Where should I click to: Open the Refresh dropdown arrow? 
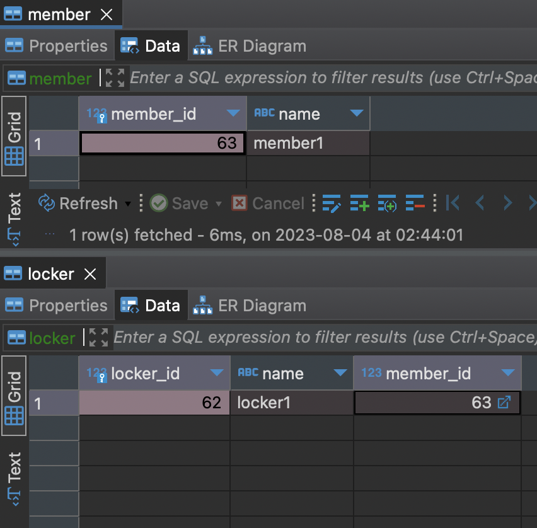click(128, 204)
